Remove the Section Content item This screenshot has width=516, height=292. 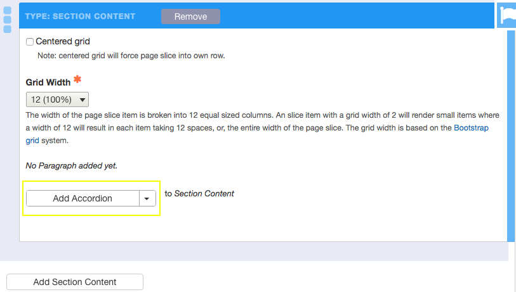click(x=190, y=16)
